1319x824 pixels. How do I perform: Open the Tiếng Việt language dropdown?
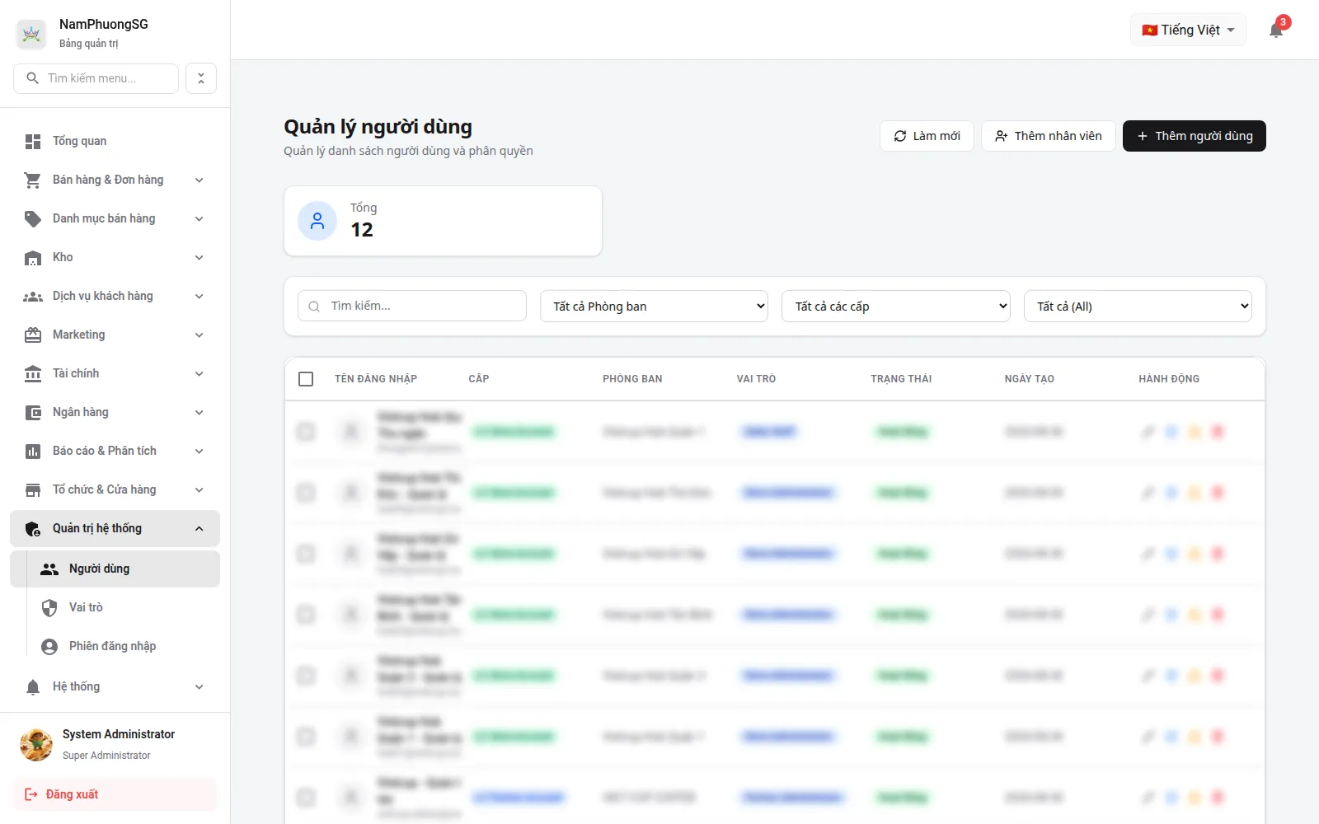[1188, 30]
